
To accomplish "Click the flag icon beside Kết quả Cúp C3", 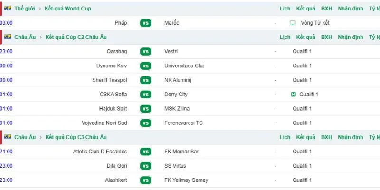I will pyautogui.click(x=8, y=137).
